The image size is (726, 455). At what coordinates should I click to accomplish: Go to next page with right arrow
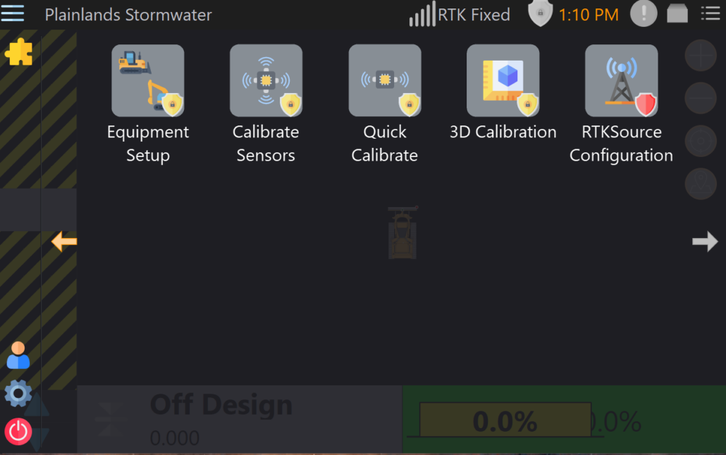pyautogui.click(x=705, y=242)
